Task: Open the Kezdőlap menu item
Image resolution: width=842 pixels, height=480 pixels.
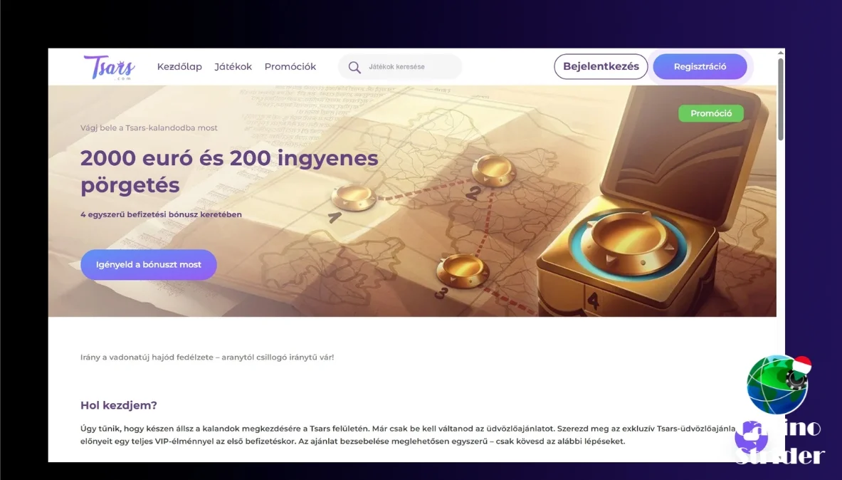Action: (x=179, y=67)
